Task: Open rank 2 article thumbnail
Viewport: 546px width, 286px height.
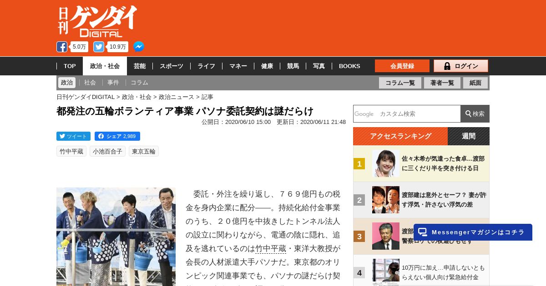Action: tap(386, 200)
